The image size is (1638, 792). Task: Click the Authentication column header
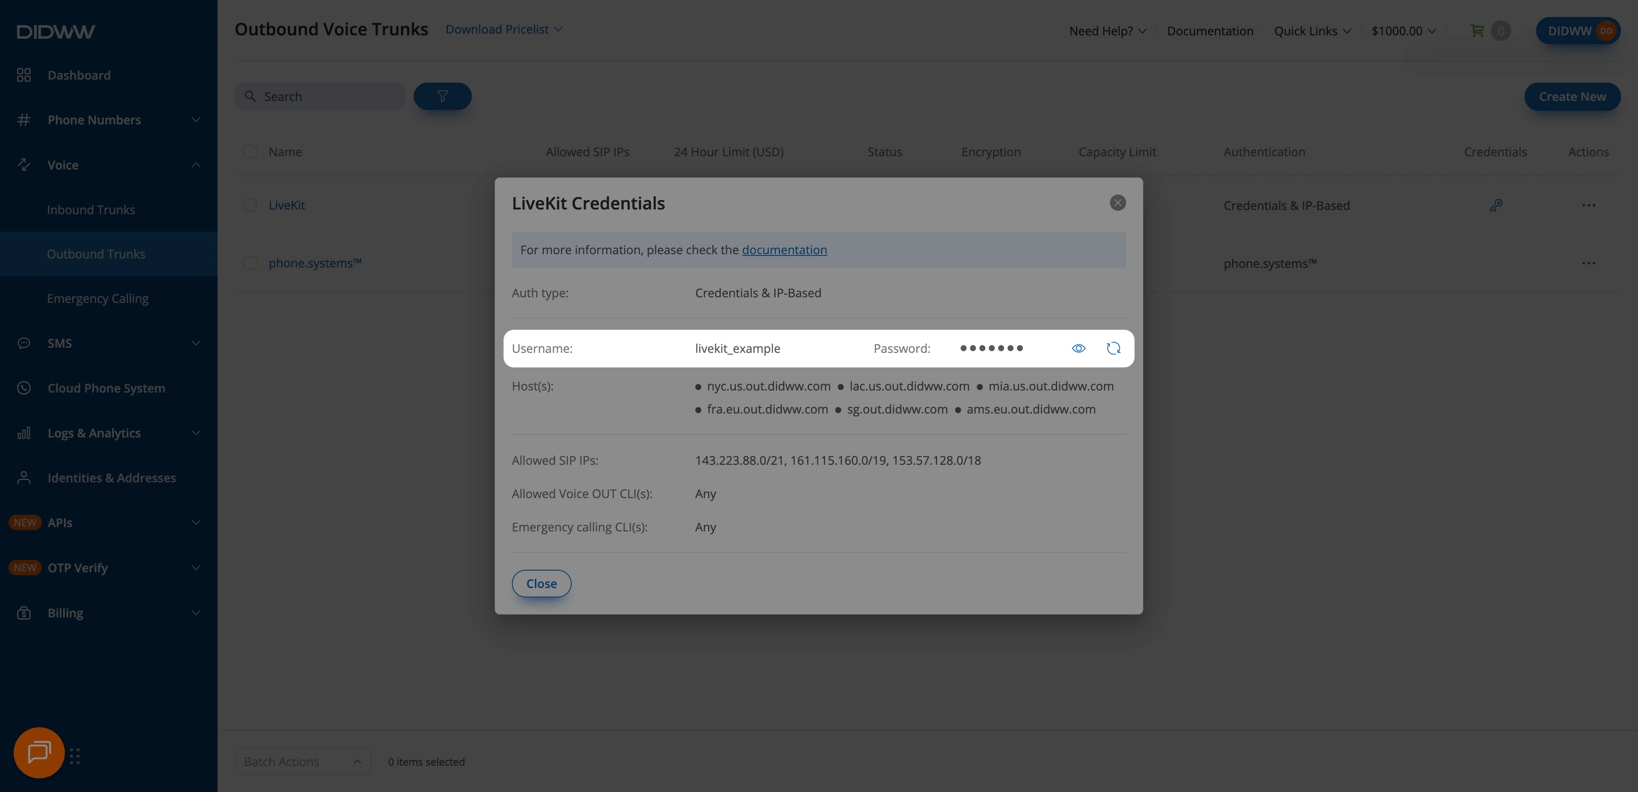click(x=1264, y=151)
